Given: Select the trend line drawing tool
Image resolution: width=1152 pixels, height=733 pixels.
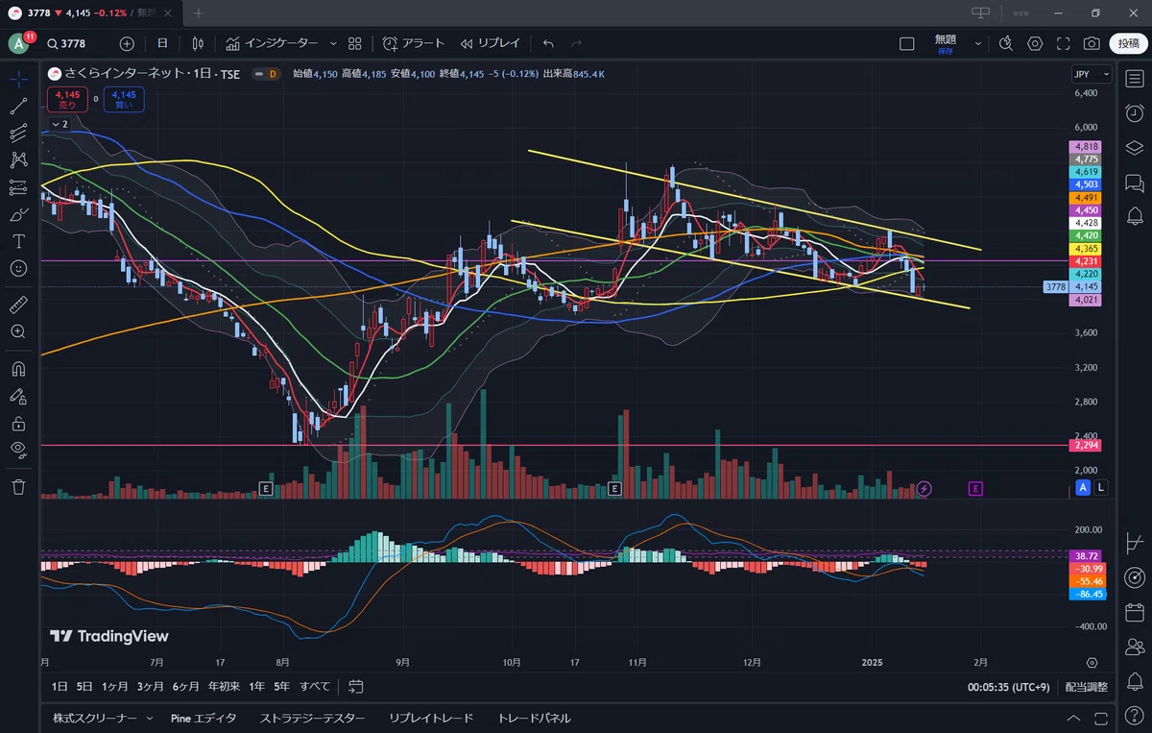Looking at the screenshot, I should (18, 106).
